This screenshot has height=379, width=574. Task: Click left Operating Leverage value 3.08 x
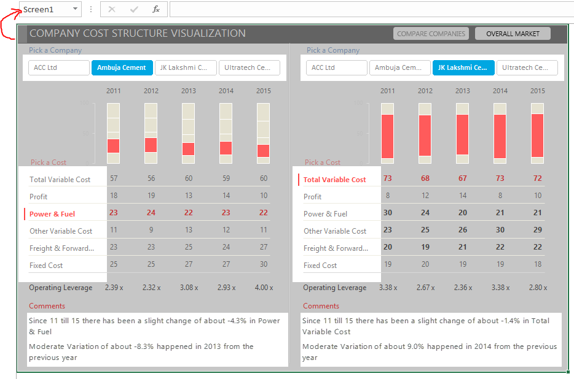189,288
